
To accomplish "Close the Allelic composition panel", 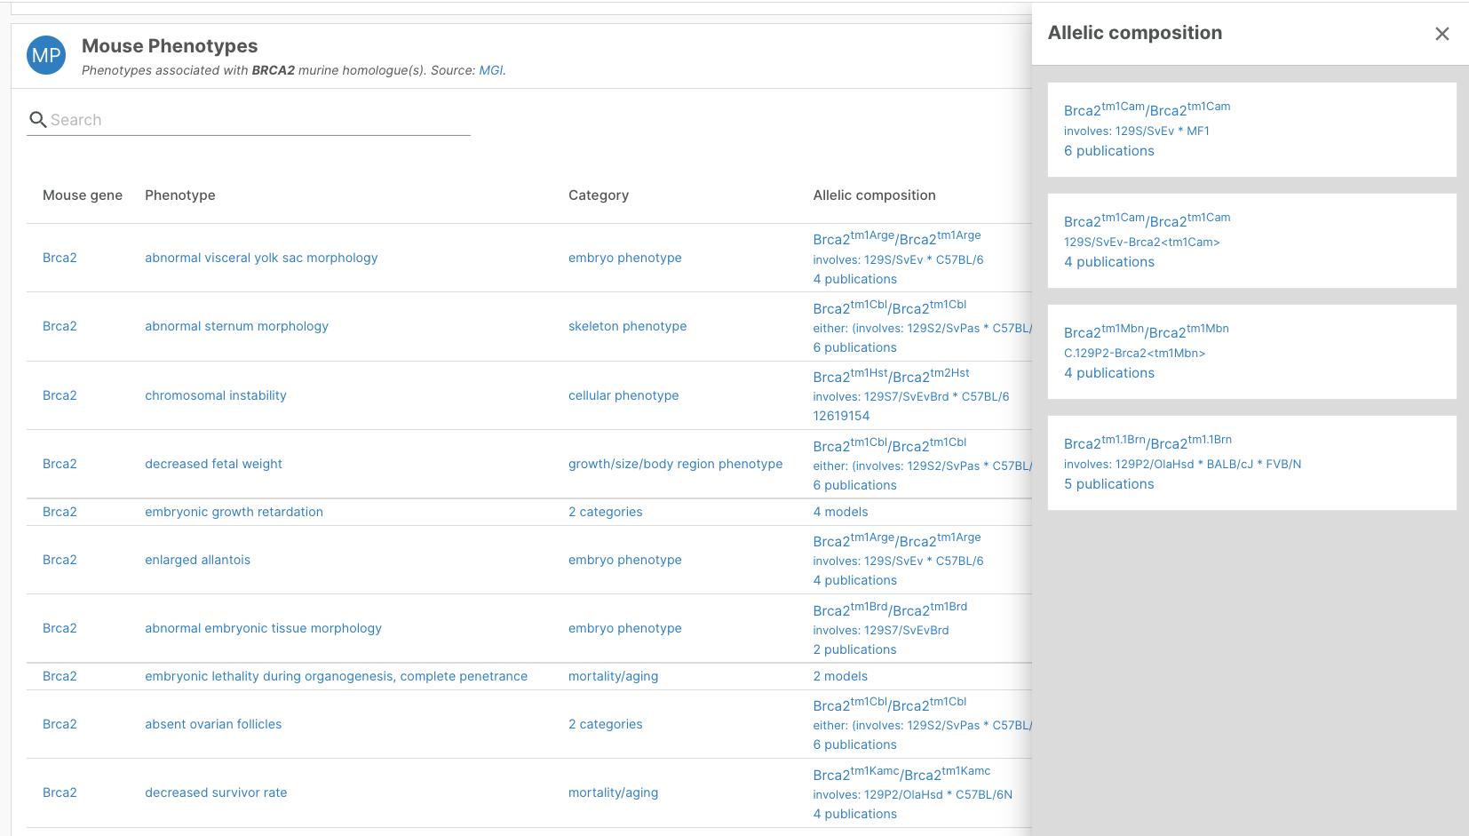I will (1442, 34).
